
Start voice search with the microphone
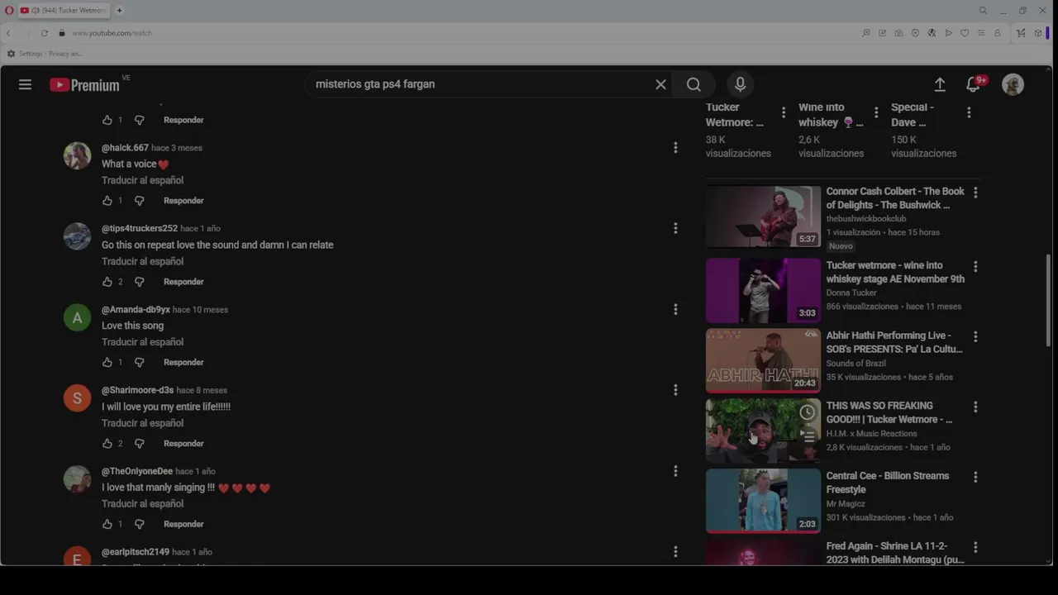click(740, 84)
